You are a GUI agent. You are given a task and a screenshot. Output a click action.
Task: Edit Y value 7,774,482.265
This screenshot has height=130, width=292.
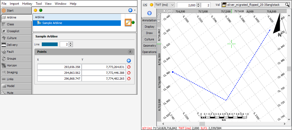pyautogui.click(x=103, y=79)
